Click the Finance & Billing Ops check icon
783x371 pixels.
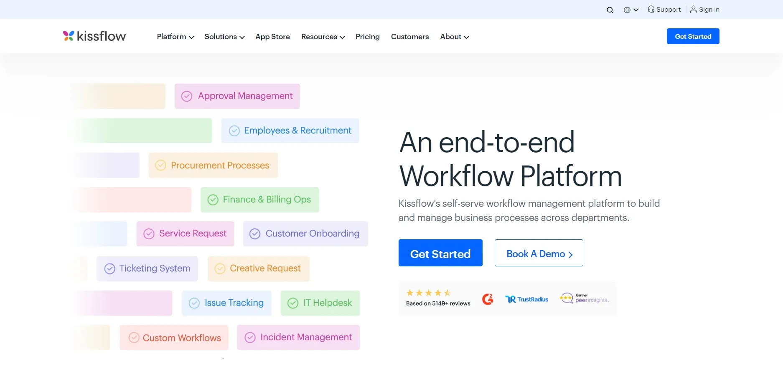click(x=213, y=200)
